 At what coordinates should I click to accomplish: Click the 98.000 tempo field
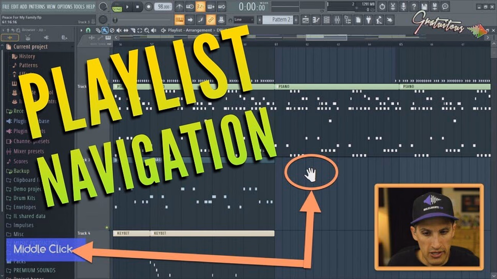pos(163,7)
